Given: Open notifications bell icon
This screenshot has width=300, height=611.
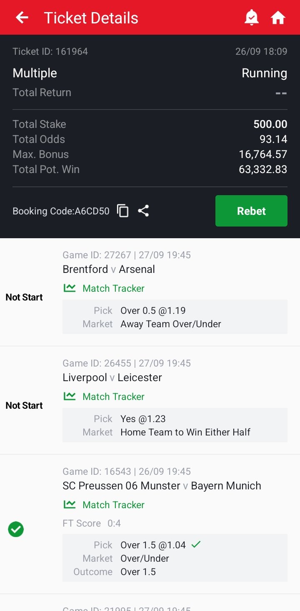Looking at the screenshot, I should point(251,18).
